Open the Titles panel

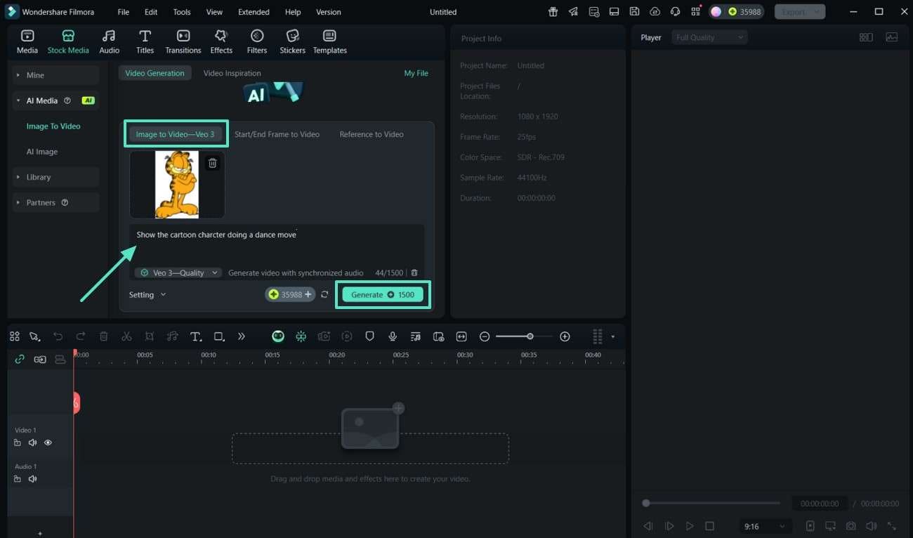[145, 41]
